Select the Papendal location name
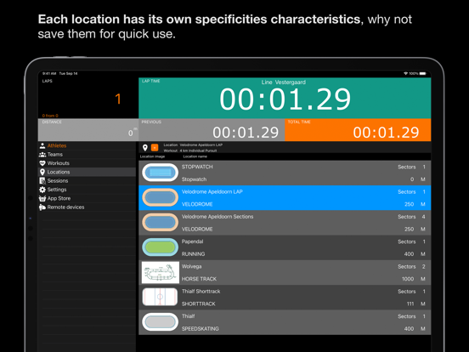This screenshot has height=352, width=469. (x=192, y=241)
